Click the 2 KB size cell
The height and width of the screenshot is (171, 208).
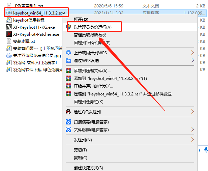[201, 6]
